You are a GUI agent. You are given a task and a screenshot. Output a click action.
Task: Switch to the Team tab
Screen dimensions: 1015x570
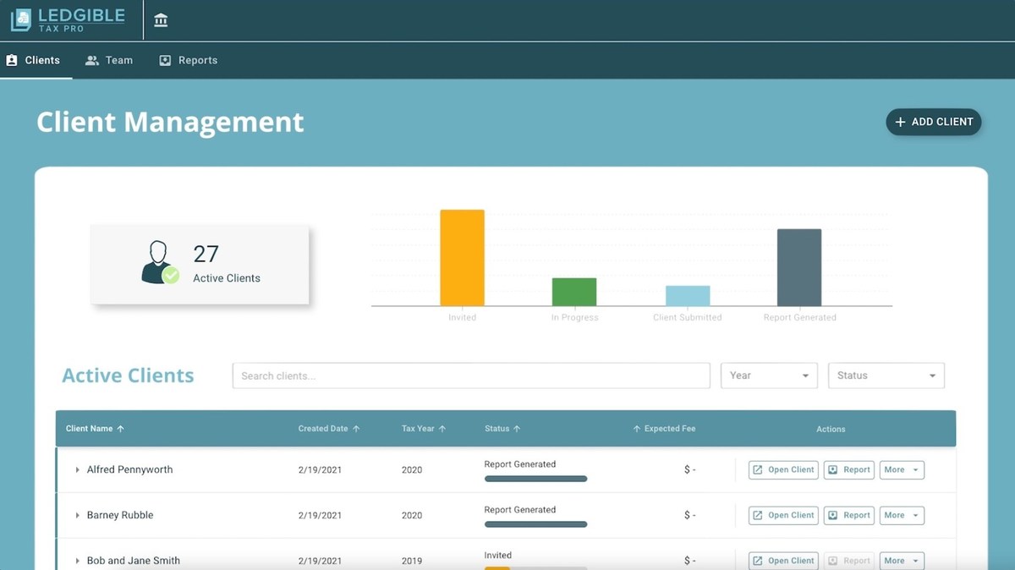[109, 60]
